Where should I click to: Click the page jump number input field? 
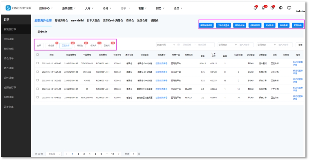(x=134, y=154)
